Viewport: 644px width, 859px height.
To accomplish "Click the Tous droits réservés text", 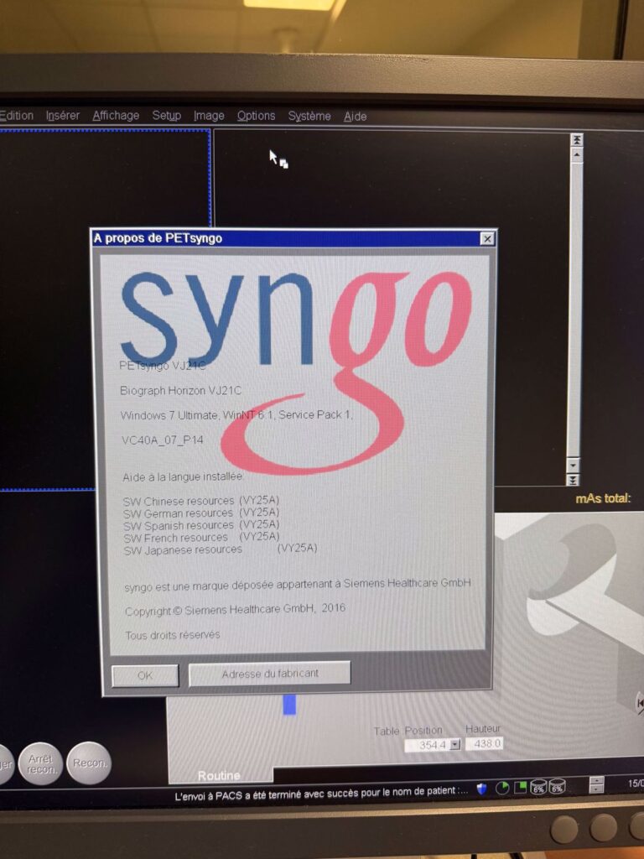I will (173, 635).
